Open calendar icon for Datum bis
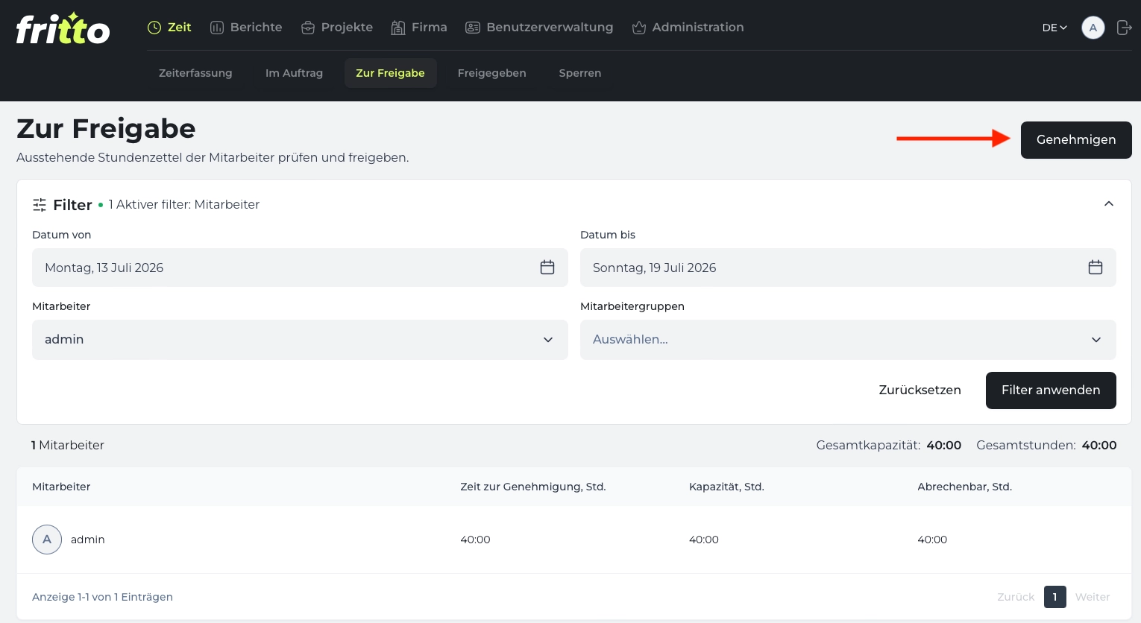 pyautogui.click(x=1096, y=268)
